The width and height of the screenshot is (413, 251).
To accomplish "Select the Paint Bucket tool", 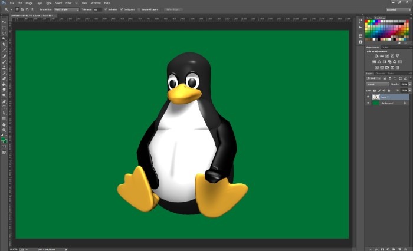I will click(x=4, y=84).
